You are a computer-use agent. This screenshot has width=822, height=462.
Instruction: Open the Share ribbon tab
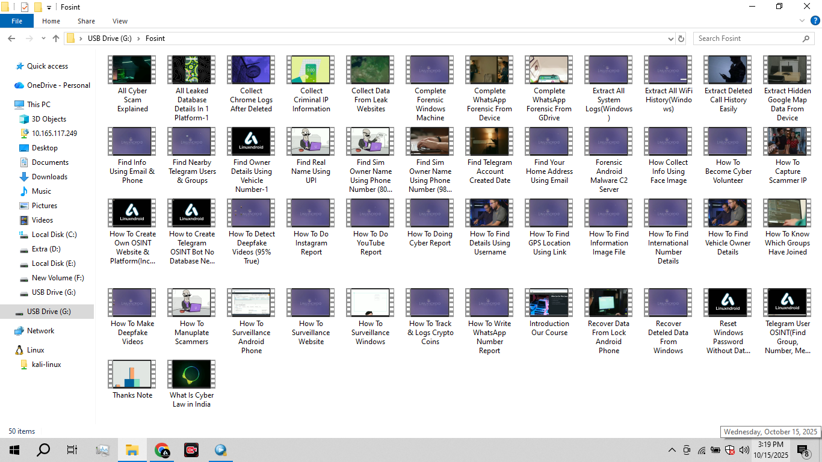86,21
